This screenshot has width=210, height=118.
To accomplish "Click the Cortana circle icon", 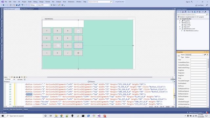I will pyautogui.click(x=45, y=116).
